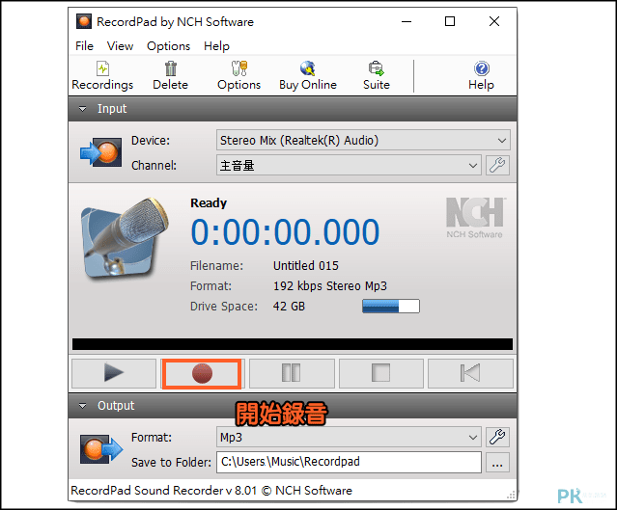Open the Options menu in menu bar
The image size is (617, 510).
168,46
